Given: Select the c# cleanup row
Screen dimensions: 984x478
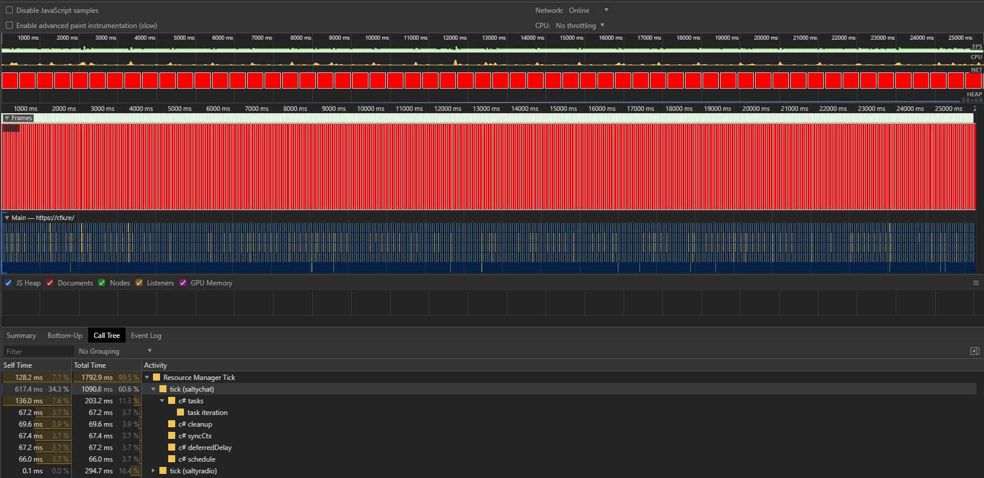Looking at the screenshot, I should click(x=488, y=424).
